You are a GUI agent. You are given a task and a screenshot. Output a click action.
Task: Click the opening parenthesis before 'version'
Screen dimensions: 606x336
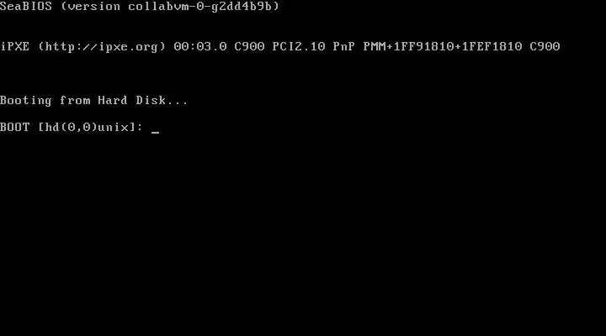click(64, 7)
